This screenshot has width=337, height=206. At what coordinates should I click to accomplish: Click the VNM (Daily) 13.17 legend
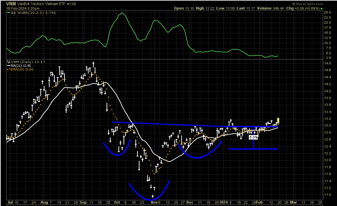point(28,62)
